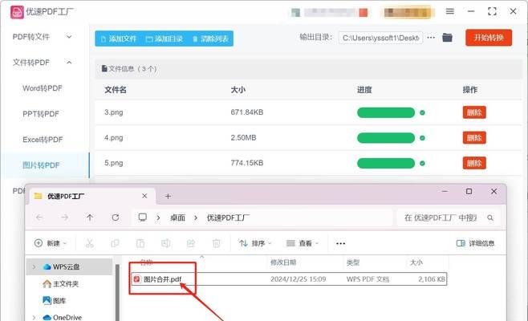This screenshot has height=321, width=528.
Task: Expand the WPS云盘 tree node
Action: (x=34, y=266)
